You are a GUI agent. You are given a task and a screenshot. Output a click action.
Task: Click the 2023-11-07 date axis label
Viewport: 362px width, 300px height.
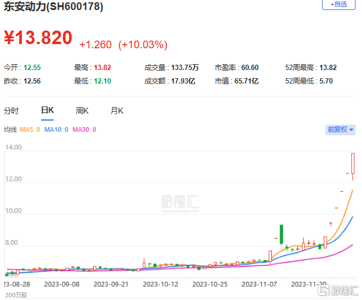pos(259,284)
